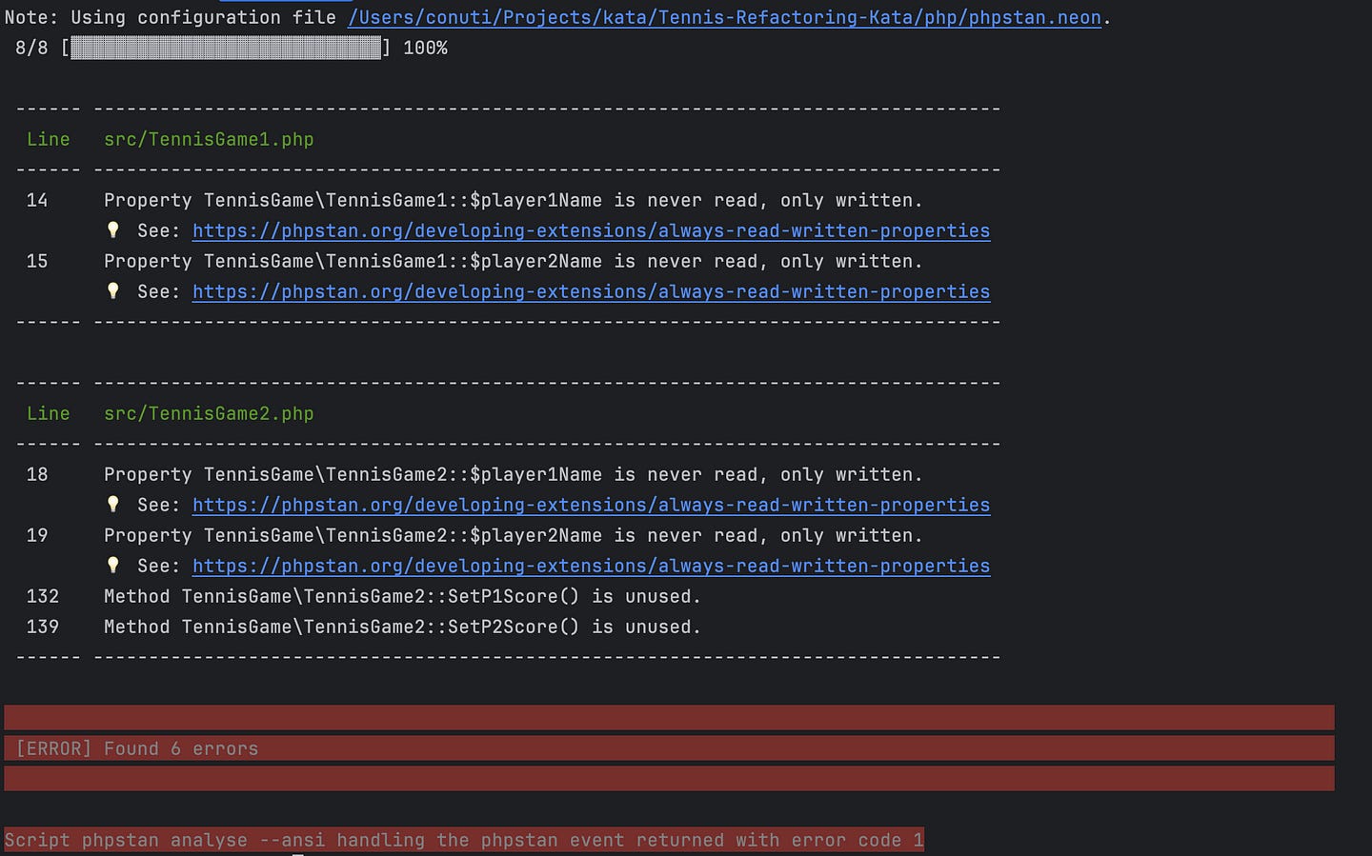Click the error code 1 script message

tap(462, 840)
